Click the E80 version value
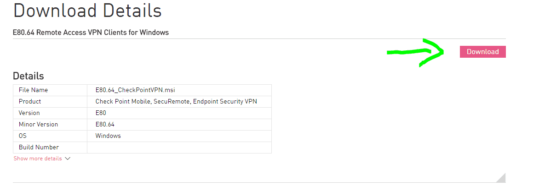This screenshot has width=539, height=186. [x=101, y=113]
